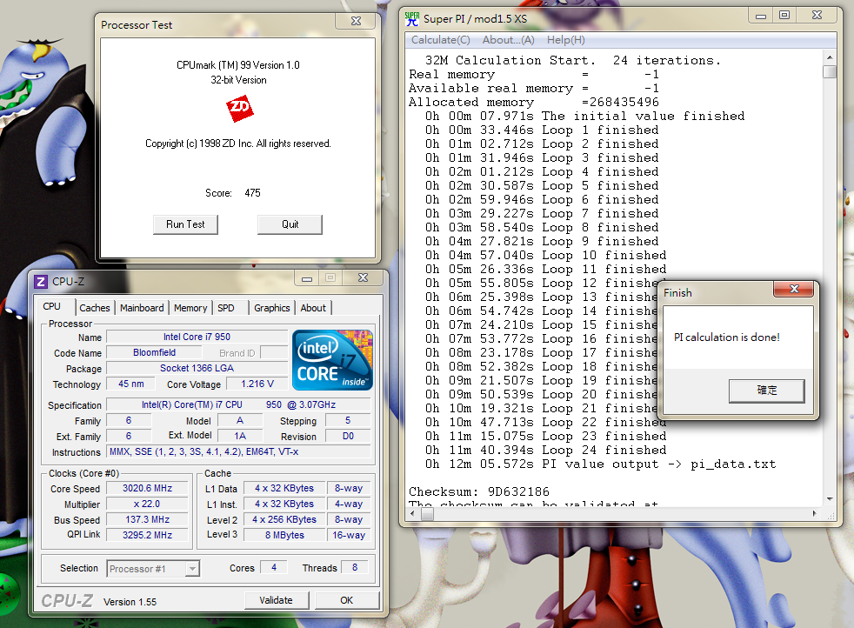Click the Super PI vertical scrollbar thumb
Screen dimensions: 854x628
(x=830, y=72)
